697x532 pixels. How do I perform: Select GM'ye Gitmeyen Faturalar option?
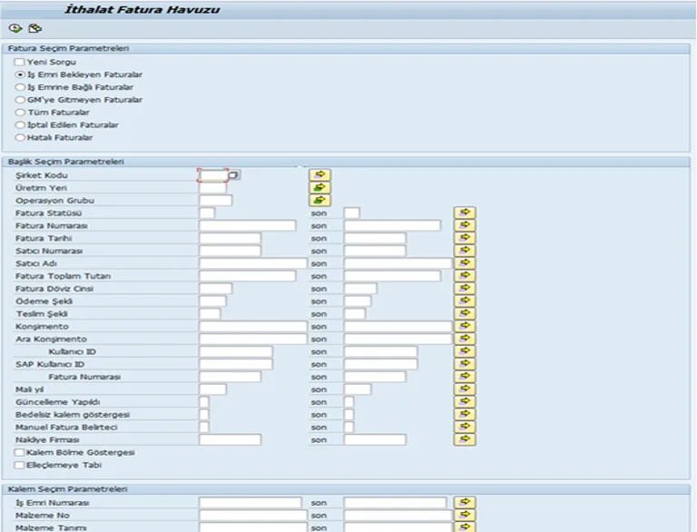[x=20, y=100]
